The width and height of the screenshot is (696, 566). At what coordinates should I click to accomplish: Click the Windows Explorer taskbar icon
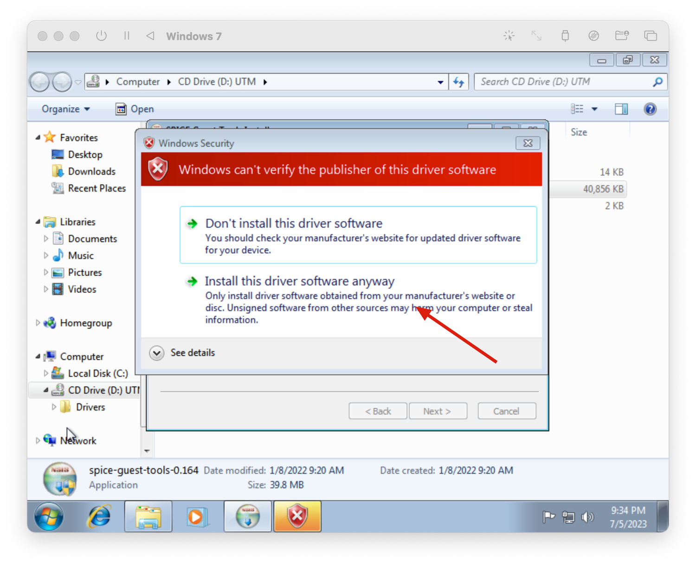click(x=148, y=516)
